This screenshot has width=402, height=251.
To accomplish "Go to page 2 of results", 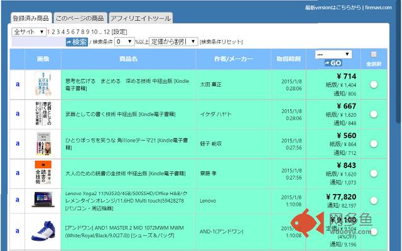I will [x=53, y=32].
